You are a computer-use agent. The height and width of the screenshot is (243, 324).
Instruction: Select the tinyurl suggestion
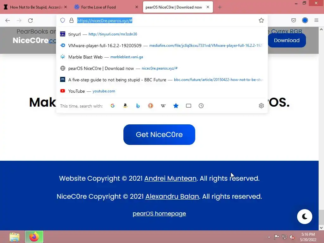pos(162,34)
